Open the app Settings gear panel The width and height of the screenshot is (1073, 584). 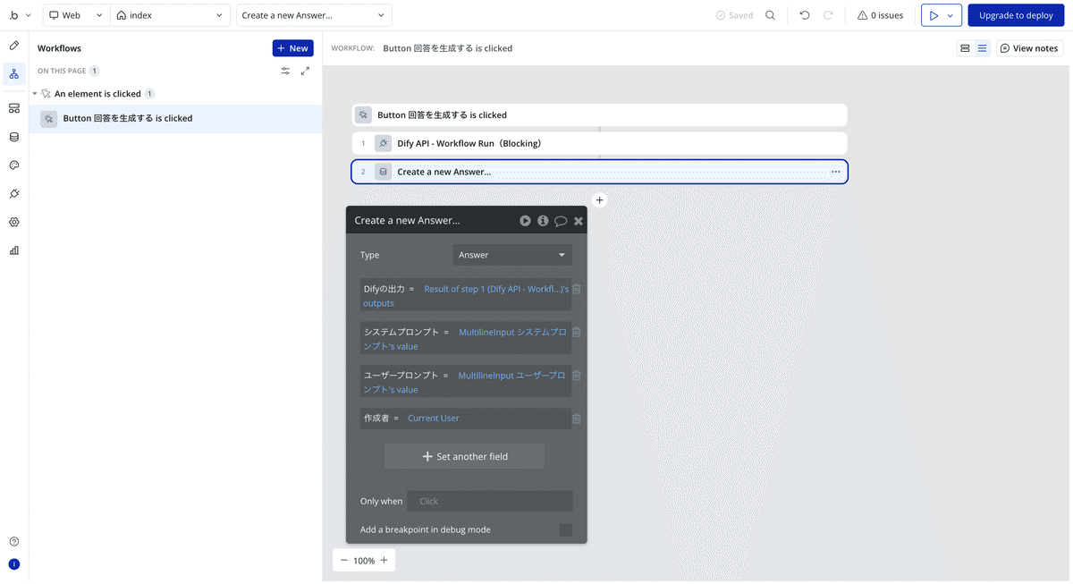13,222
